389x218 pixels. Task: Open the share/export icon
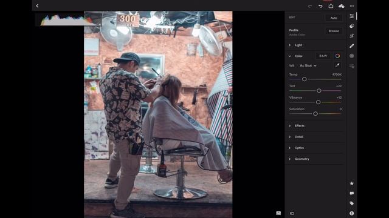pyautogui.click(x=331, y=6)
